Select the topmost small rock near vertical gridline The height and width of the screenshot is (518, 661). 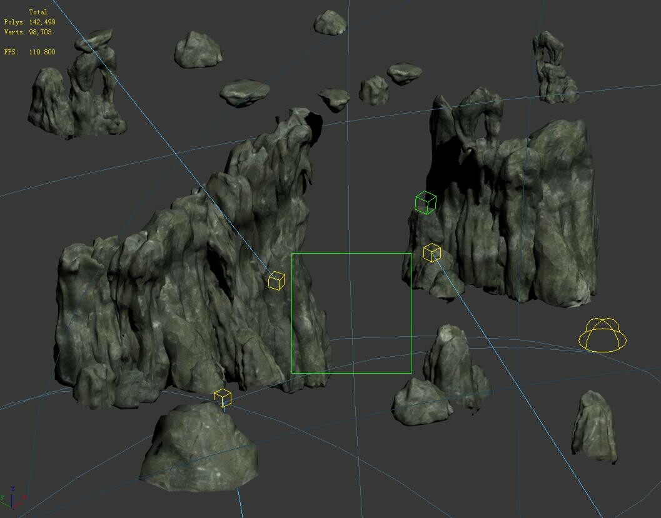(x=330, y=22)
